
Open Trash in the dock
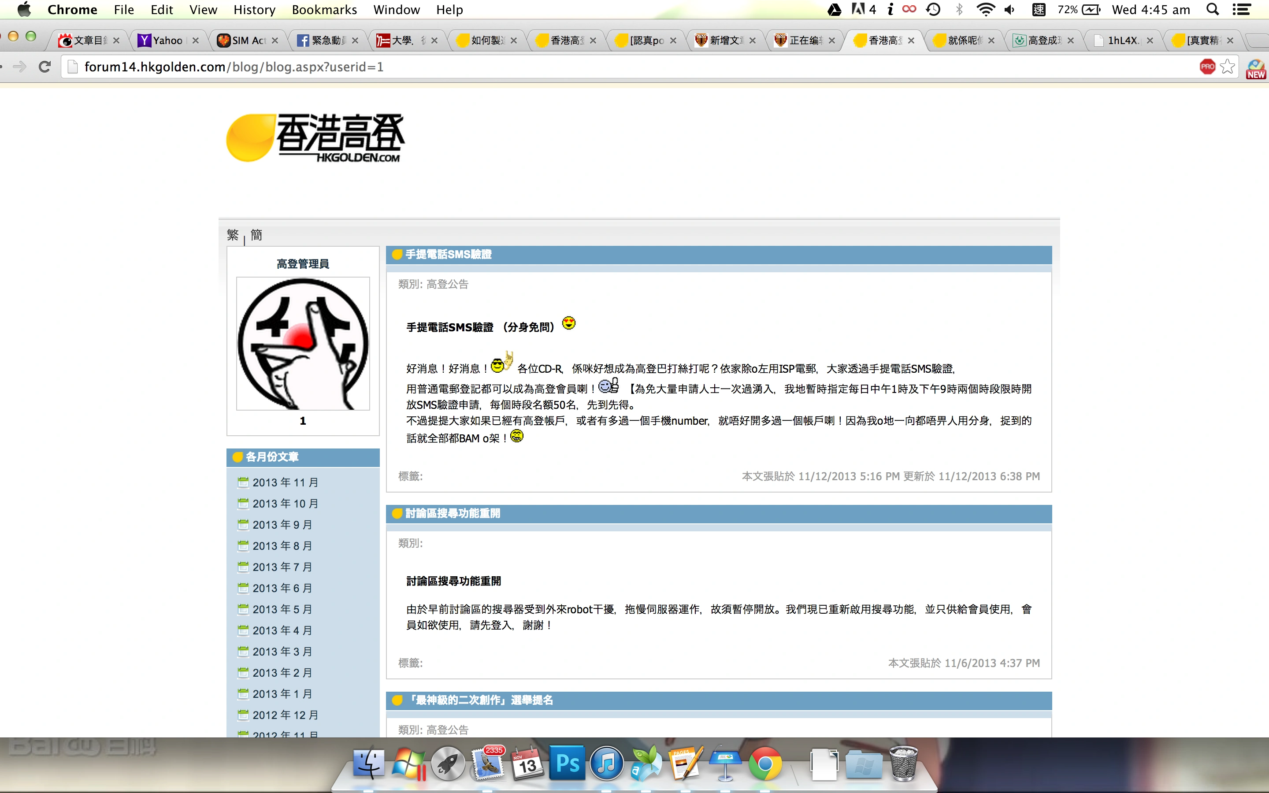tap(903, 763)
